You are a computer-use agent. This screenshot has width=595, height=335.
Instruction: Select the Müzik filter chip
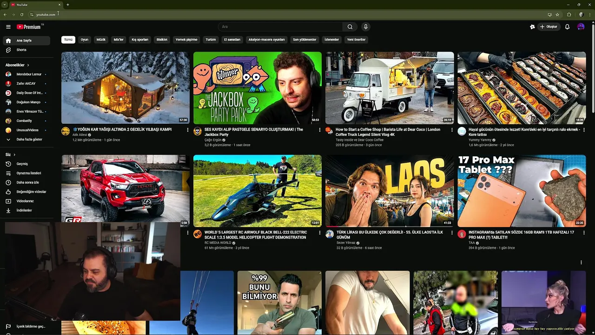pyautogui.click(x=101, y=40)
